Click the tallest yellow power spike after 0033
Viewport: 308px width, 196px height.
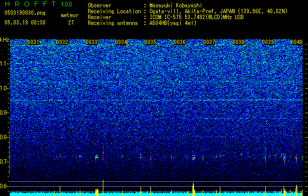[x=103, y=188]
